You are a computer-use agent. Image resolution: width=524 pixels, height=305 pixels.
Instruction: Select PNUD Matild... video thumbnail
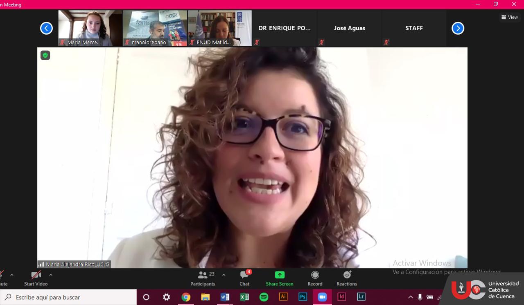click(x=219, y=28)
